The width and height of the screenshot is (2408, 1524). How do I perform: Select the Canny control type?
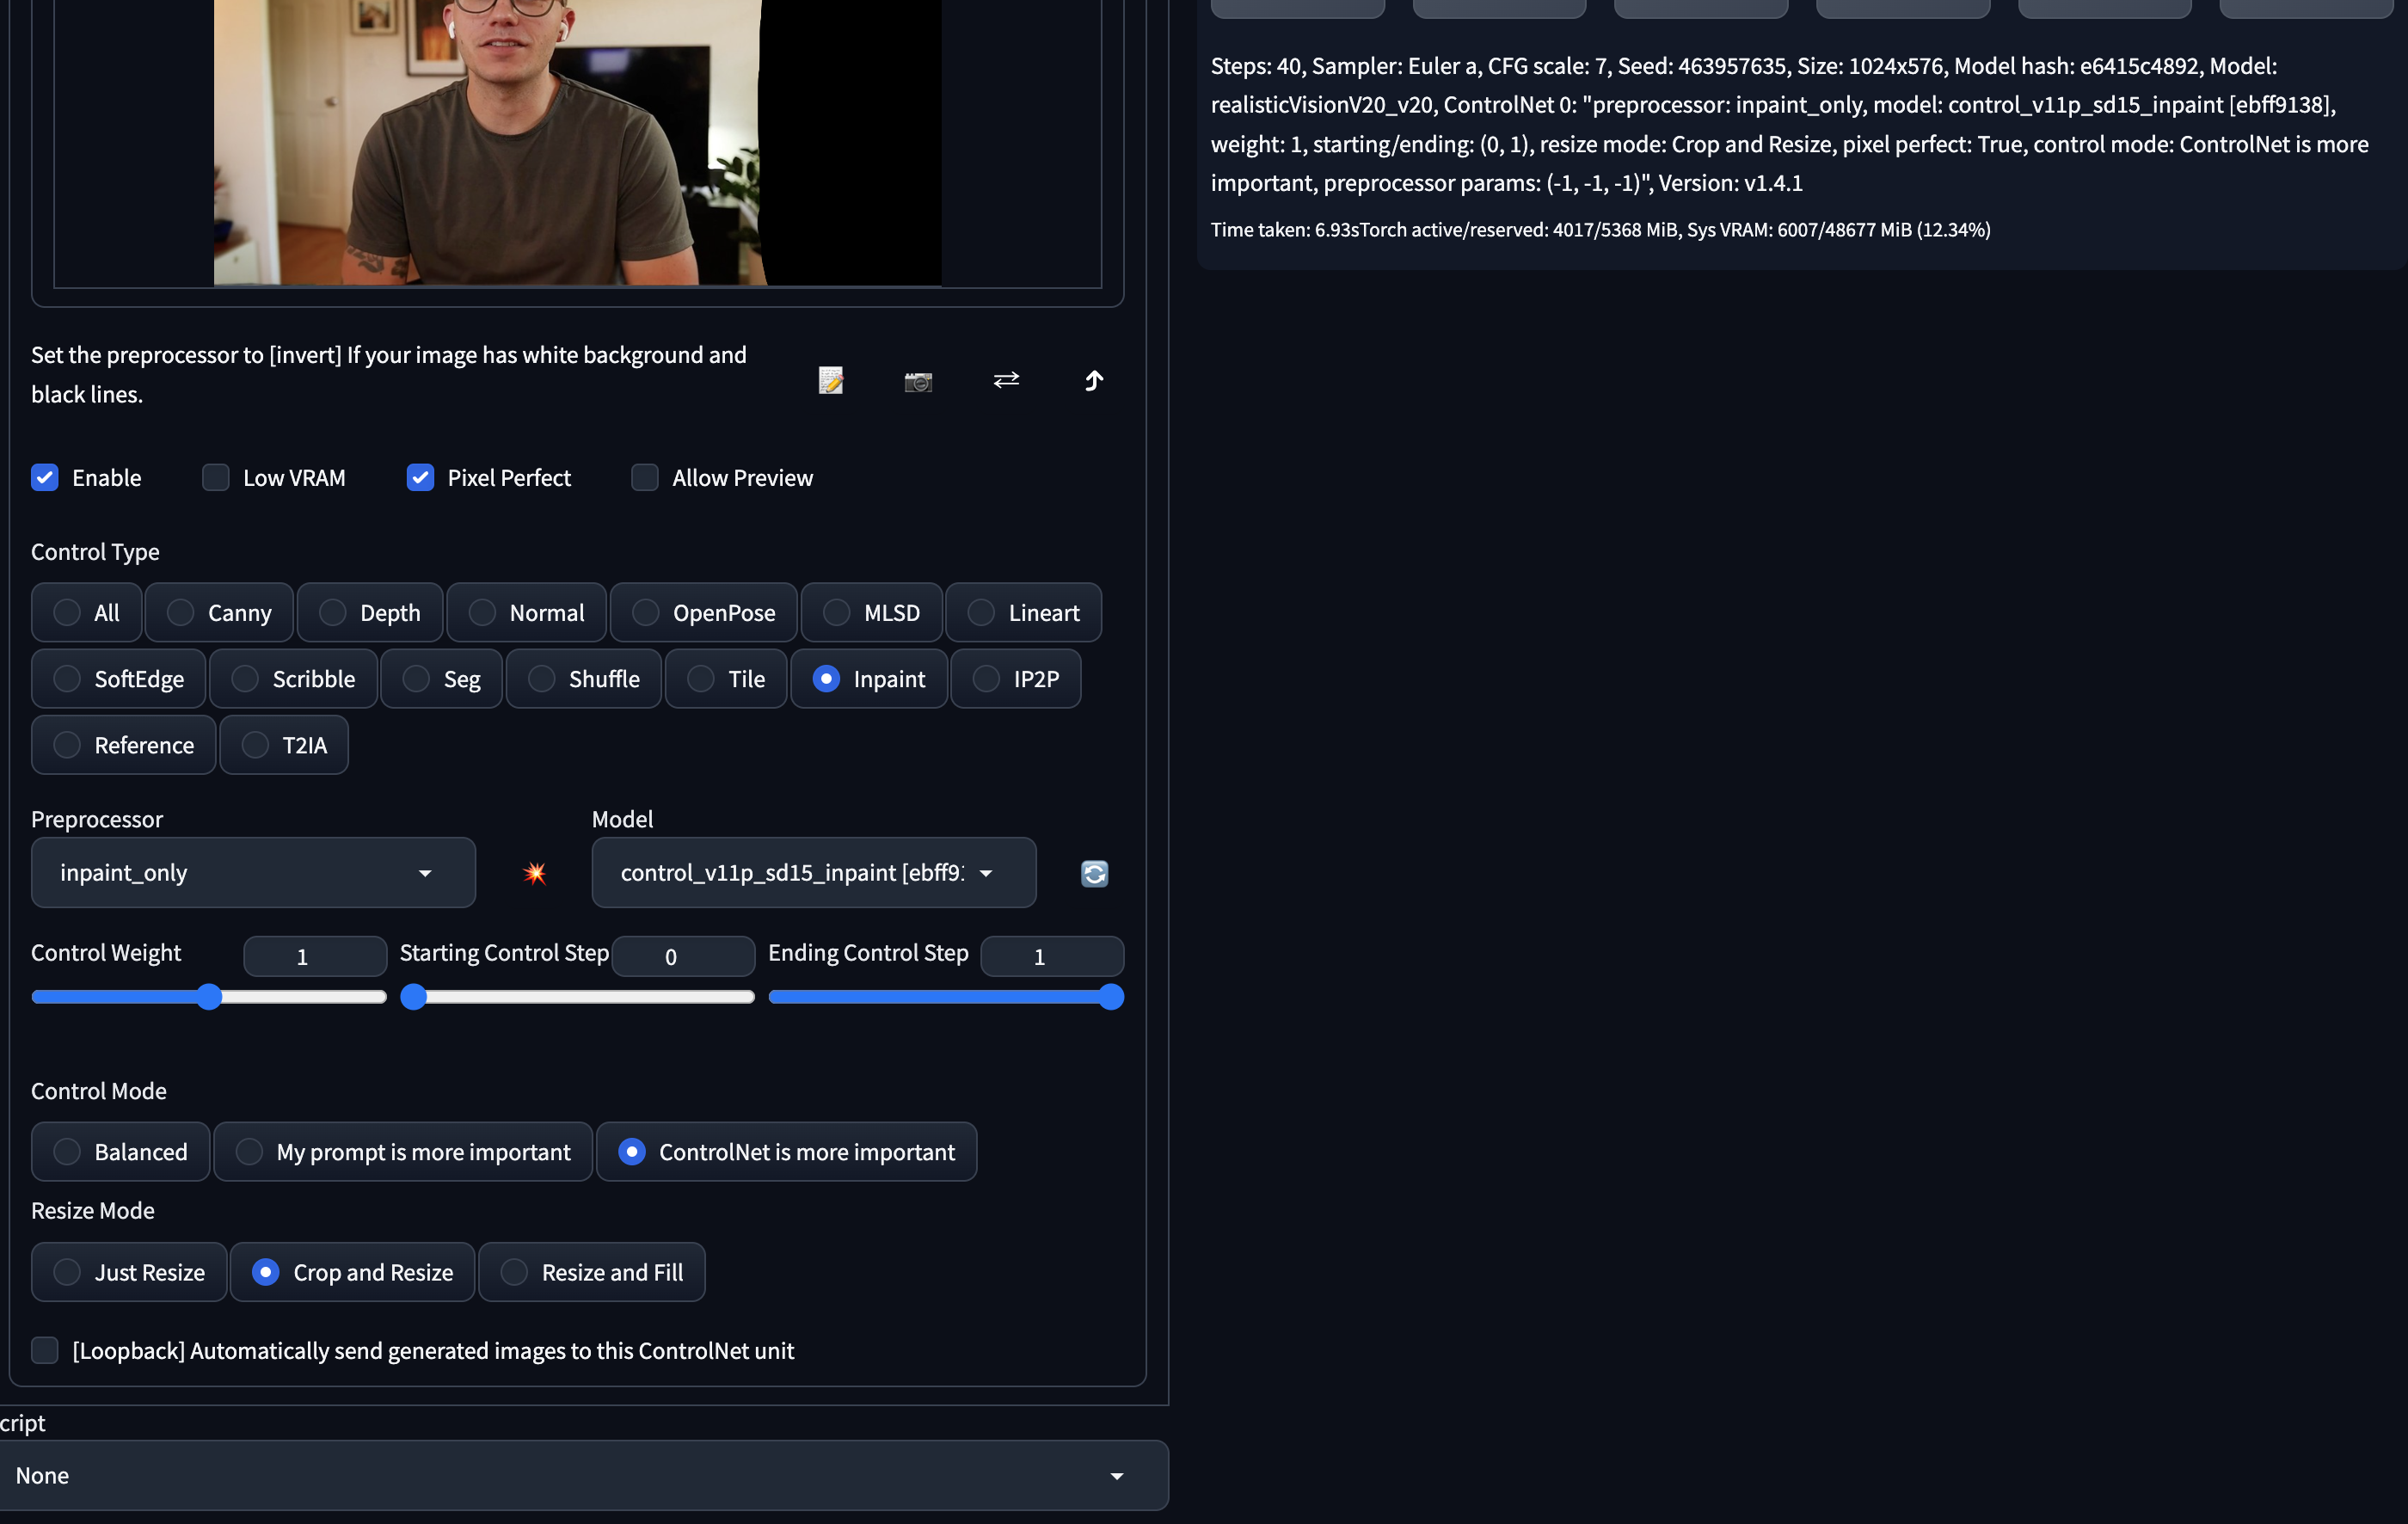220,613
